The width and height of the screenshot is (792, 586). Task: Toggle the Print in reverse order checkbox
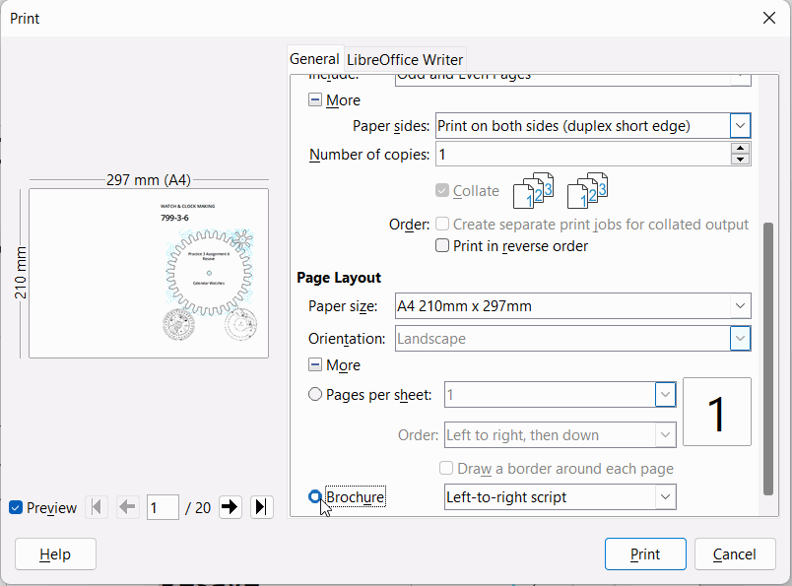tap(442, 245)
